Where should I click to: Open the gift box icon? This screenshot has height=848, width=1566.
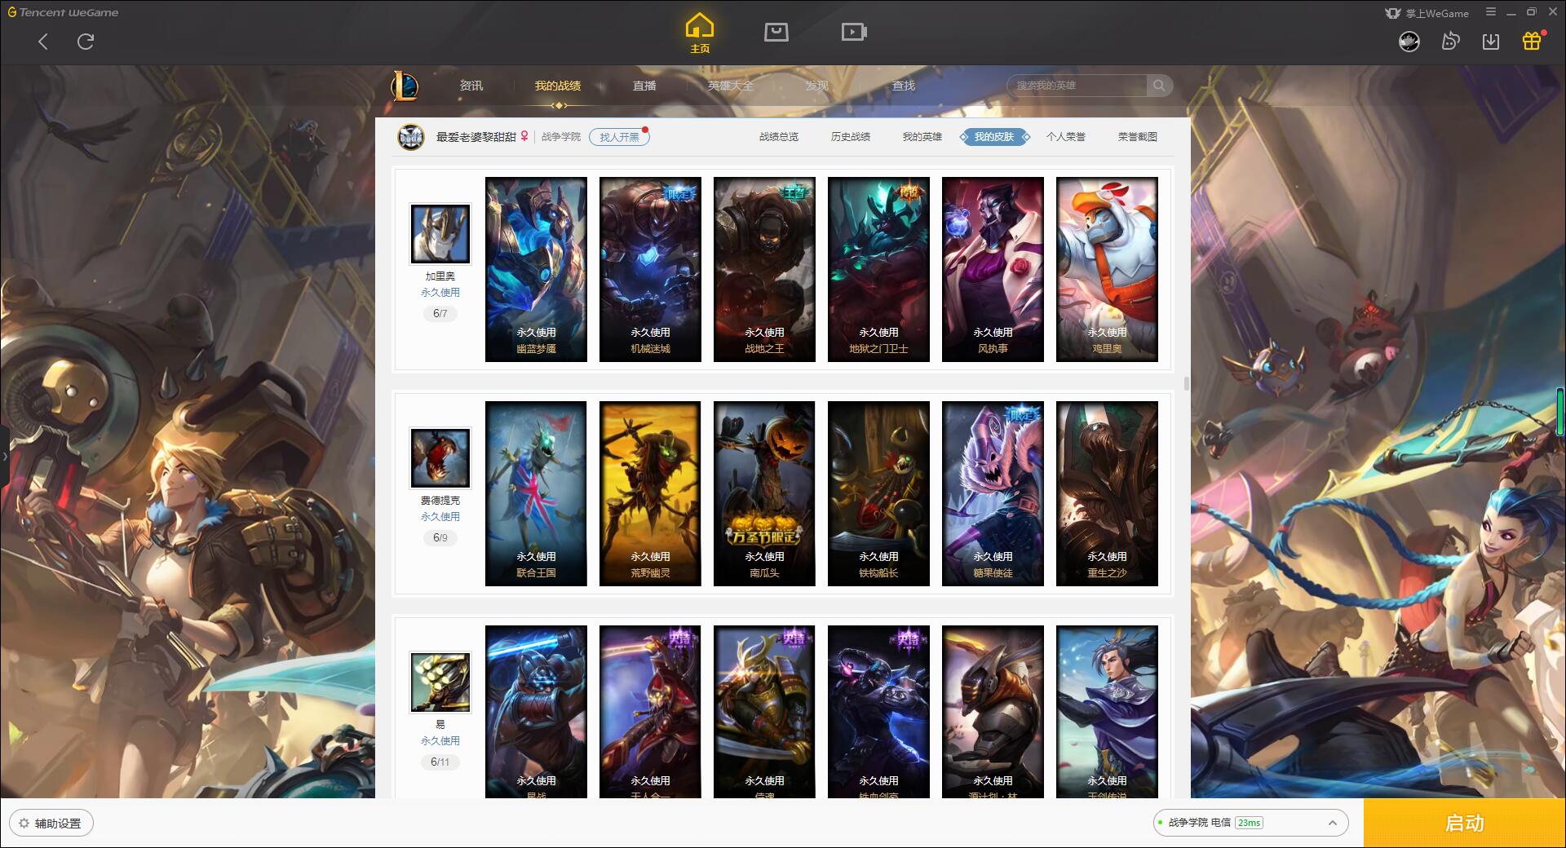click(1532, 41)
